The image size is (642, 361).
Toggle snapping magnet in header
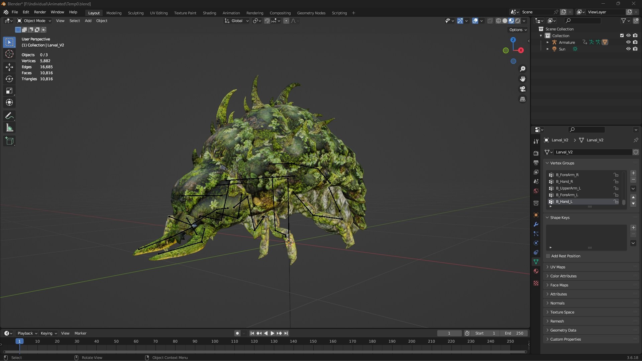click(x=267, y=21)
